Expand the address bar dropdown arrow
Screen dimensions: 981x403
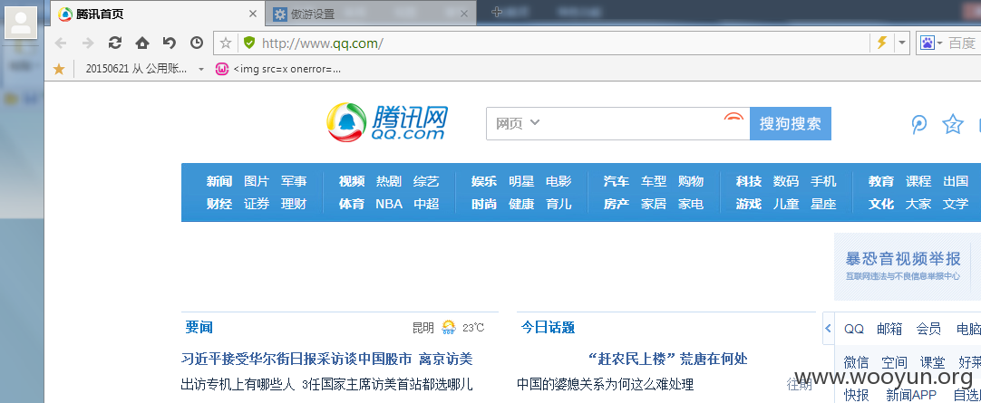click(x=901, y=43)
